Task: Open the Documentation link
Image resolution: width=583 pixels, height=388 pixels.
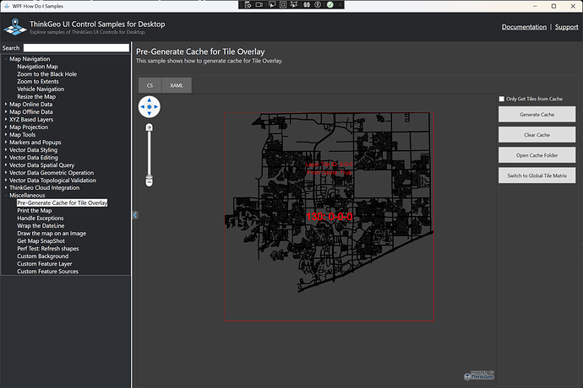Action: (524, 27)
